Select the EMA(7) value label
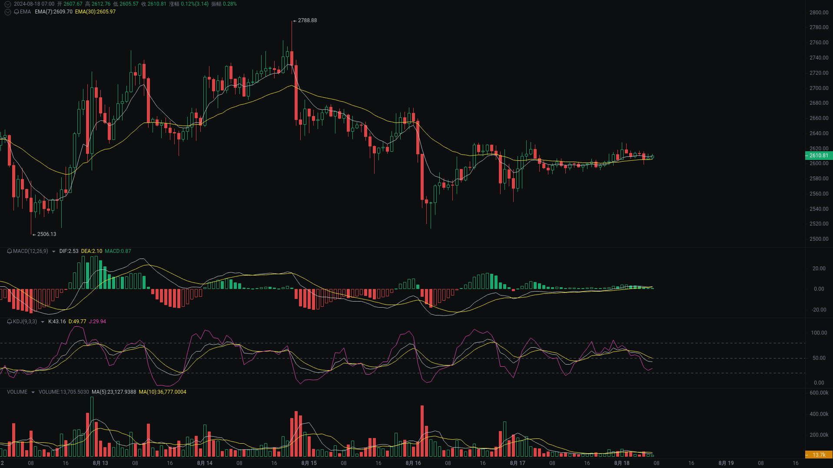 tap(53, 12)
